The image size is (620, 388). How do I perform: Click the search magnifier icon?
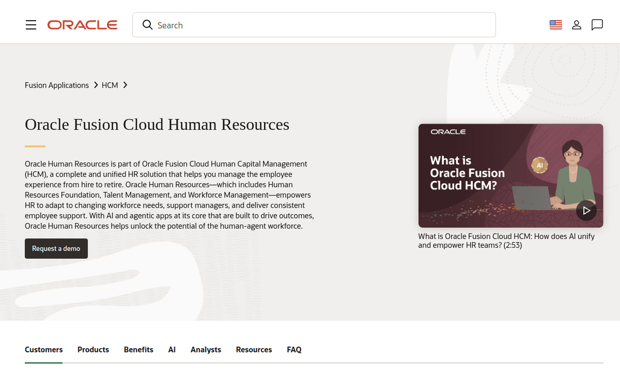click(x=147, y=25)
